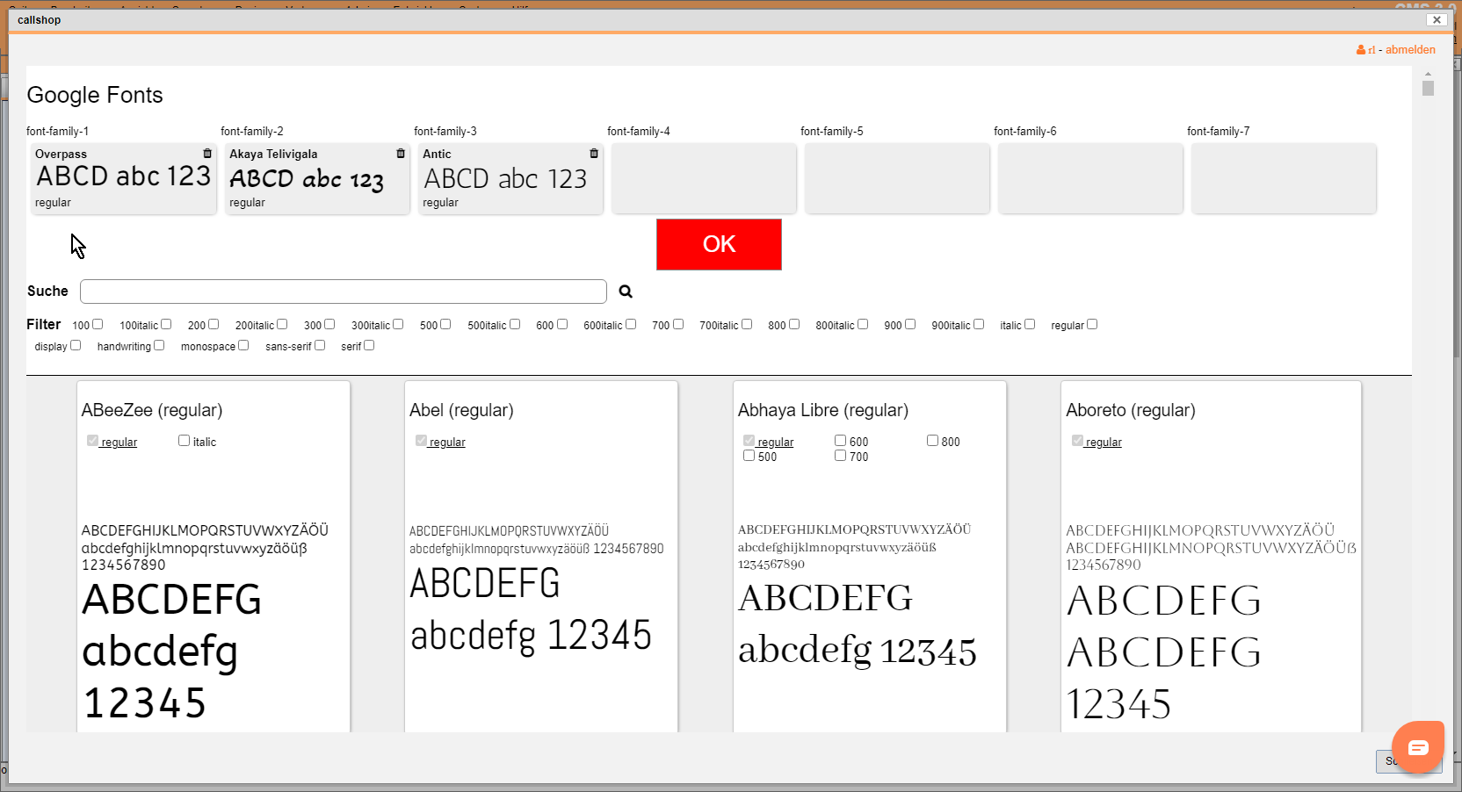This screenshot has height=792, width=1462.
Task: Check the 200 weight filter
Action: [x=214, y=324]
